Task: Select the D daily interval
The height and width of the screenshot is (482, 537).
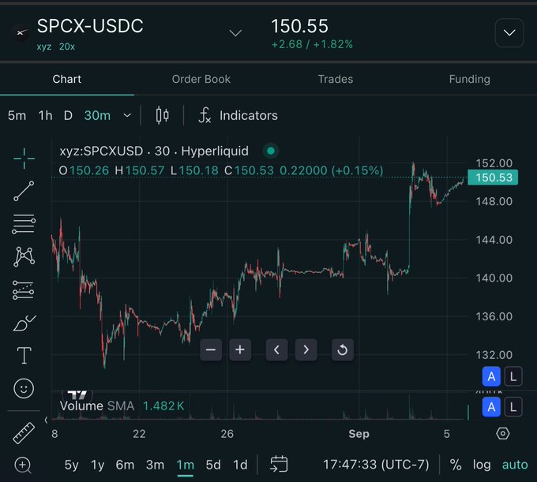Action: coord(68,116)
